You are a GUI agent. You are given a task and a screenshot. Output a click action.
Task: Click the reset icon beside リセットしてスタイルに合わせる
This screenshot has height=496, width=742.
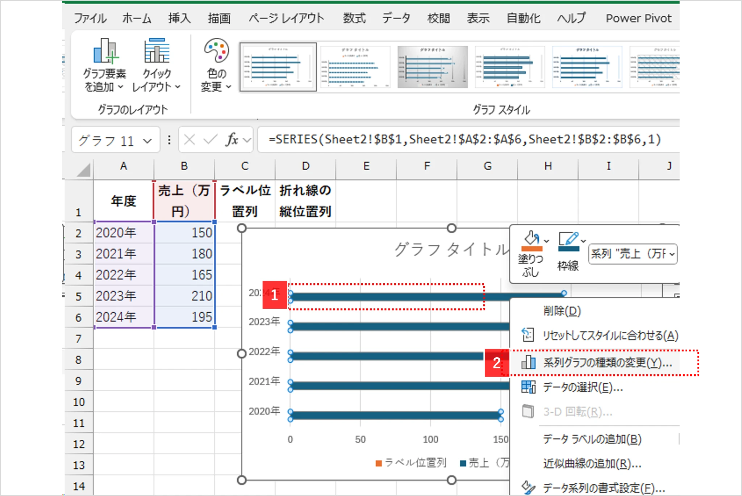click(529, 335)
